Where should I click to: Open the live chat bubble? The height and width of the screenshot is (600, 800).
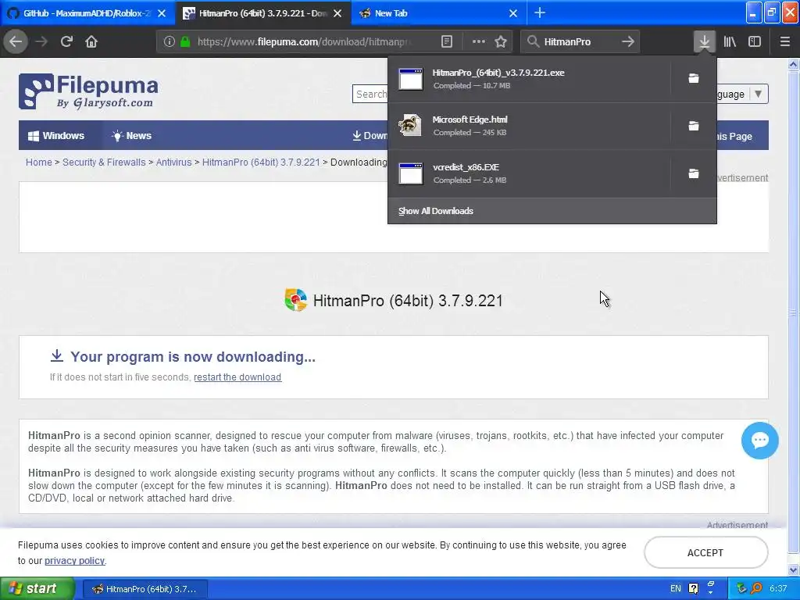coord(759,441)
